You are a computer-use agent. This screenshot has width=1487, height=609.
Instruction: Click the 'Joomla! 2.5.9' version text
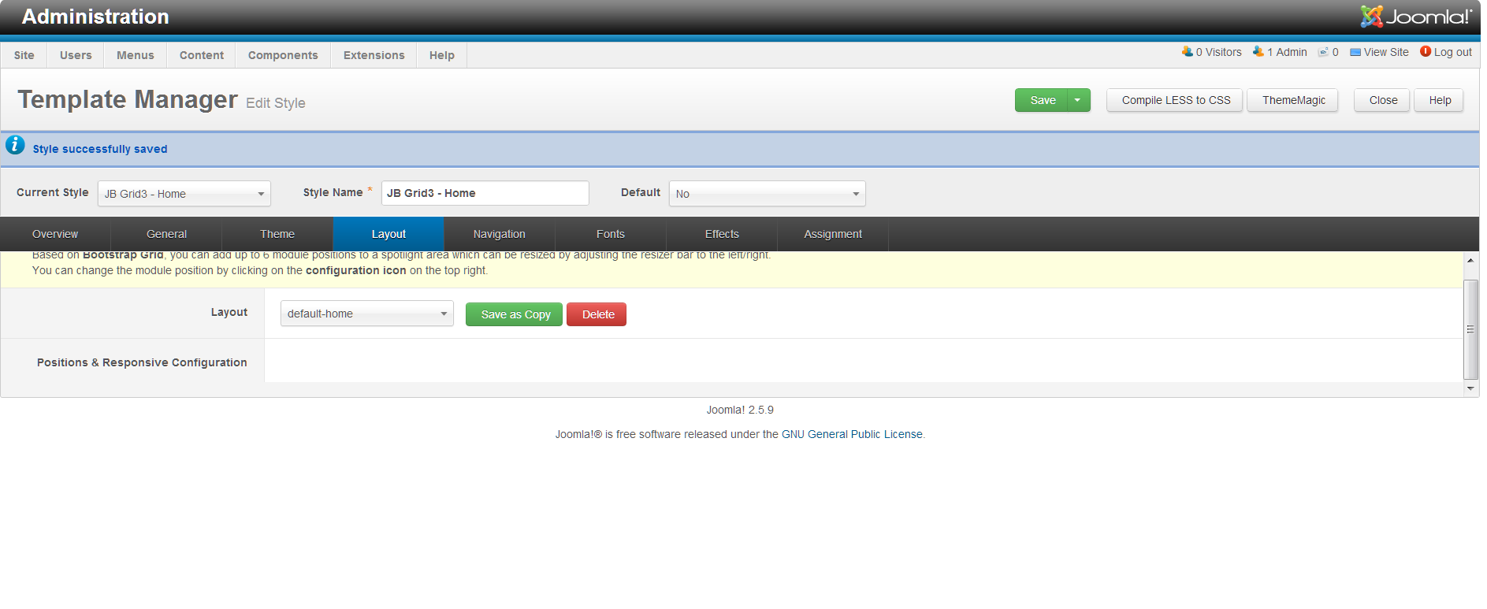(740, 410)
